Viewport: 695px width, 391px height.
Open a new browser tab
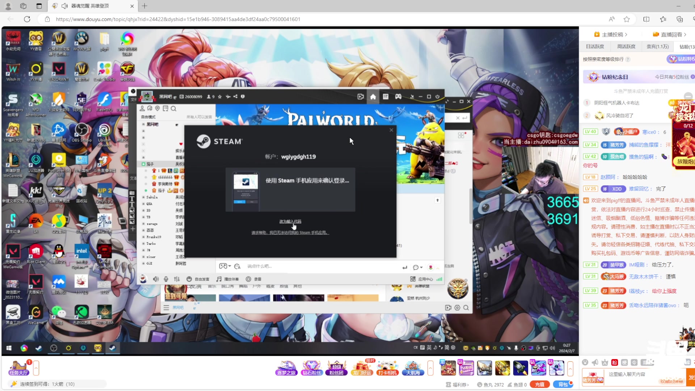[144, 6]
